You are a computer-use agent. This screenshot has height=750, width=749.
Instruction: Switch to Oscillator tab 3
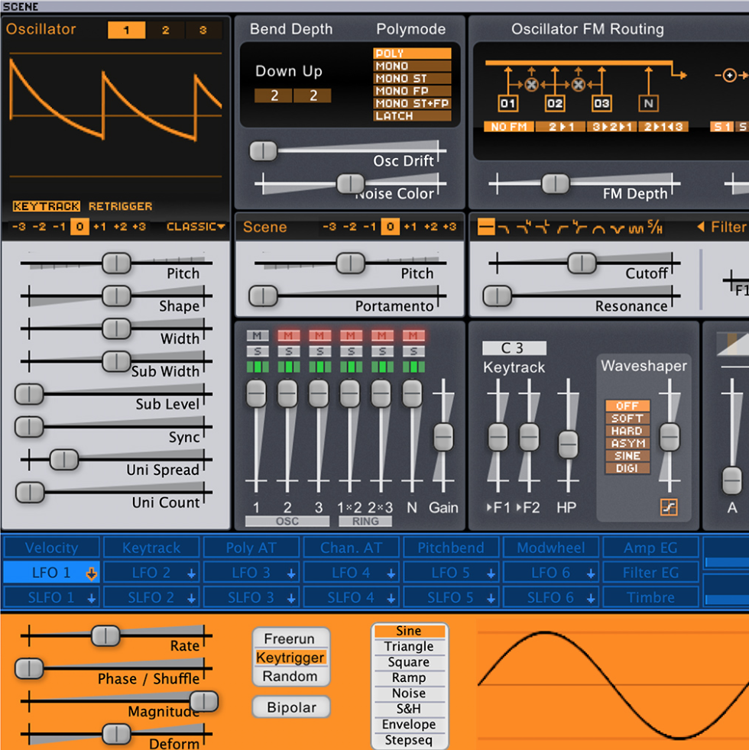coord(204,30)
